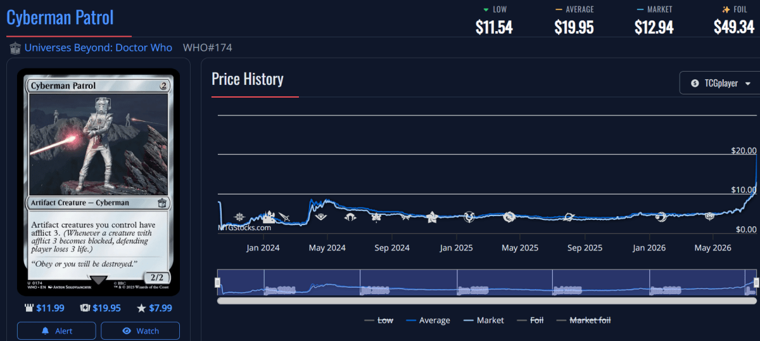
Task: Open the $7.99 star-icon price link
Action: point(155,308)
